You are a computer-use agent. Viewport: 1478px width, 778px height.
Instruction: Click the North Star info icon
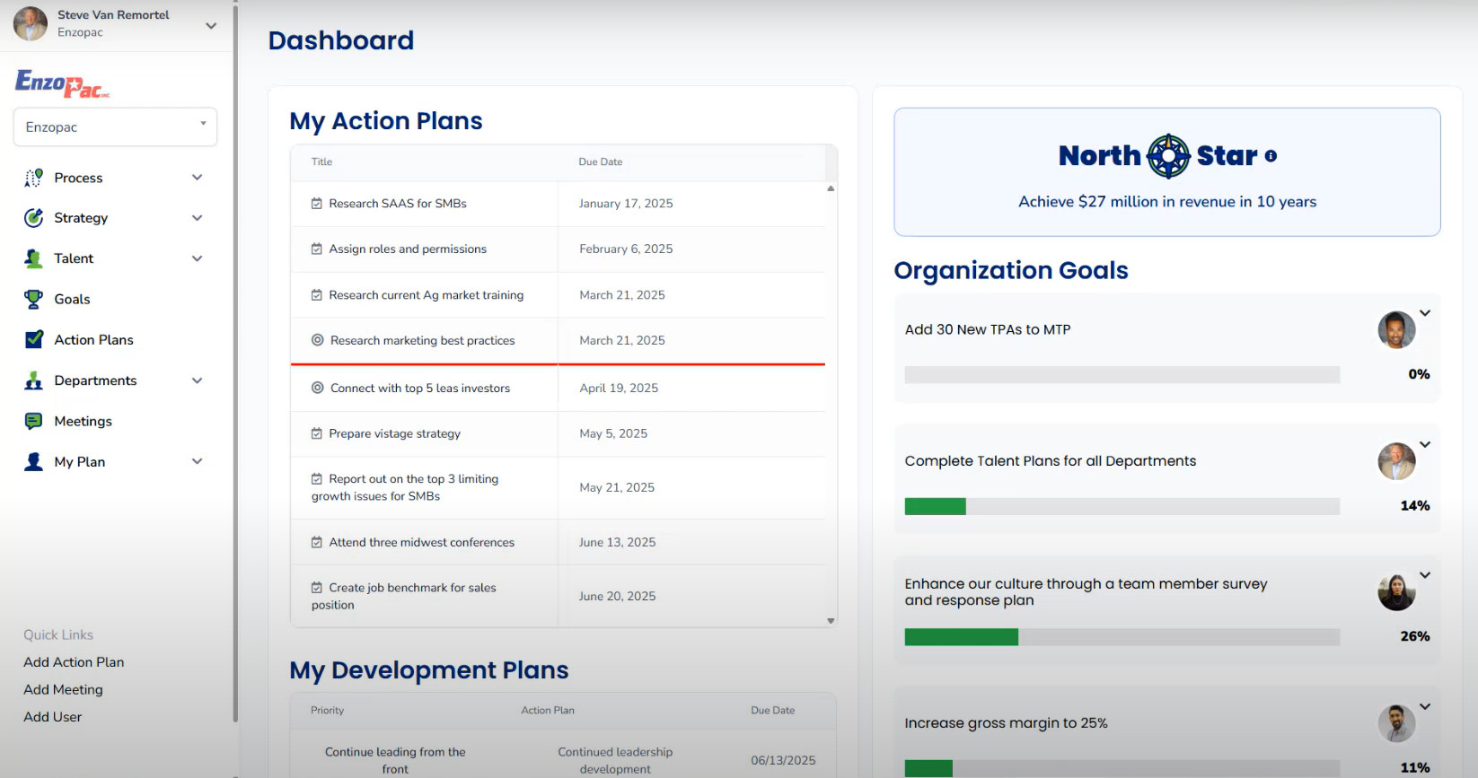(1271, 156)
